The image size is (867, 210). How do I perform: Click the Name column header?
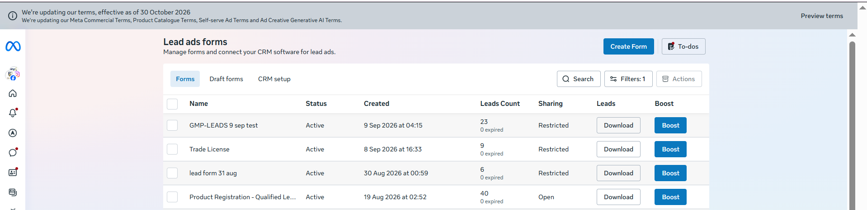pyautogui.click(x=198, y=104)
